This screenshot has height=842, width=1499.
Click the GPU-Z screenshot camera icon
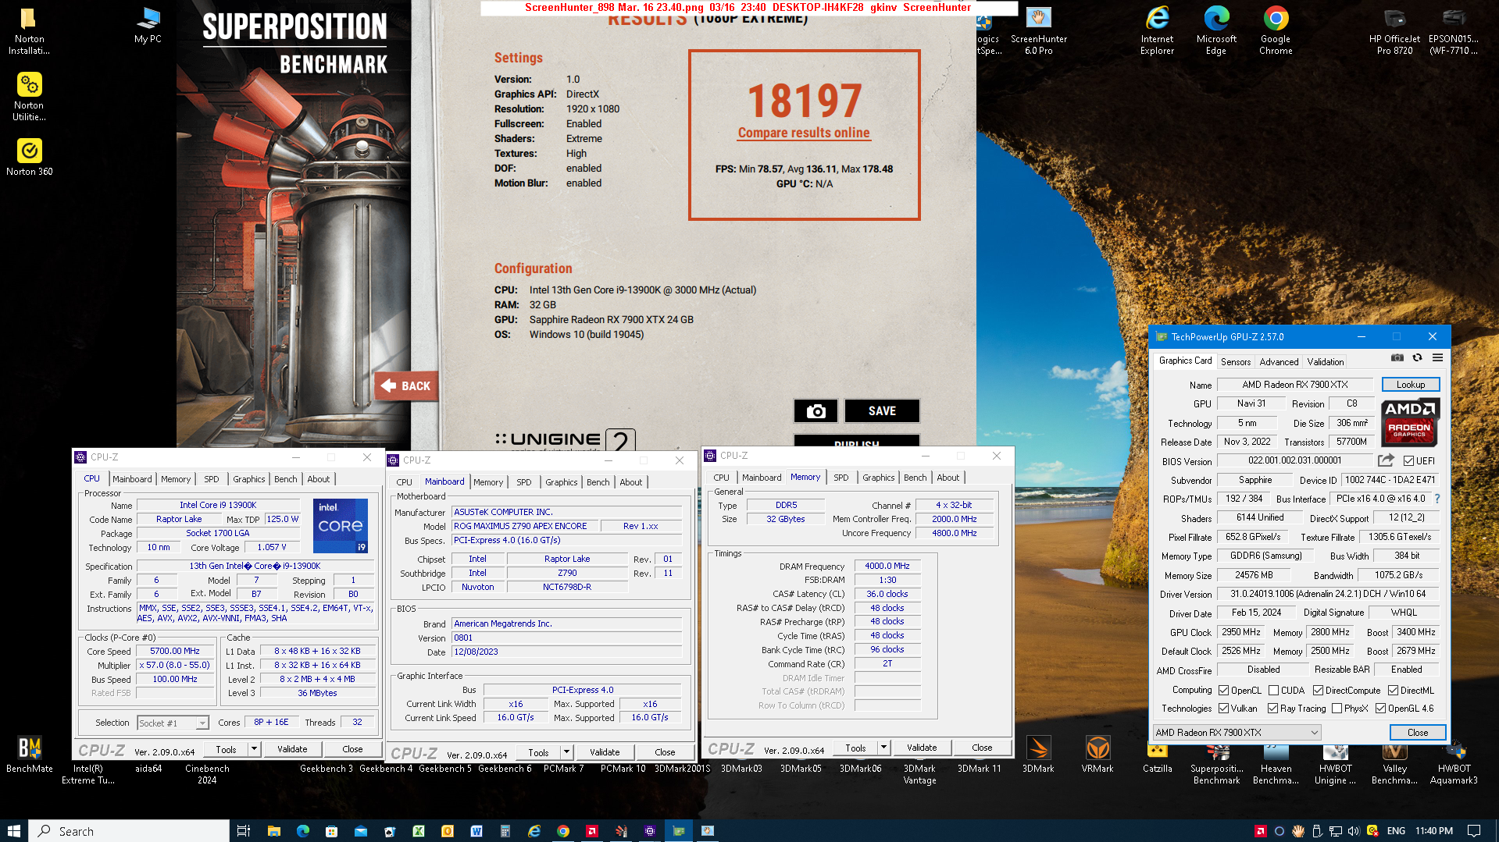pos(1397,358)
